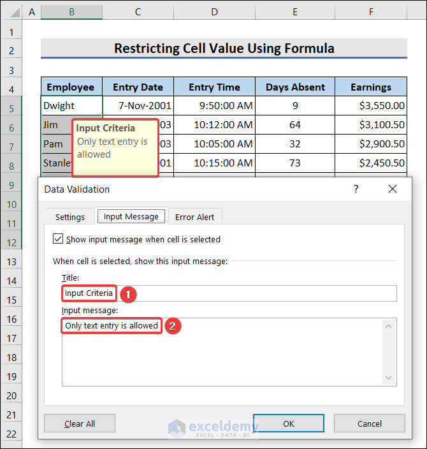Click the 'Days Absent' header cell
The width and height of the screenshot is (427, 449).
tap(295, 87)
